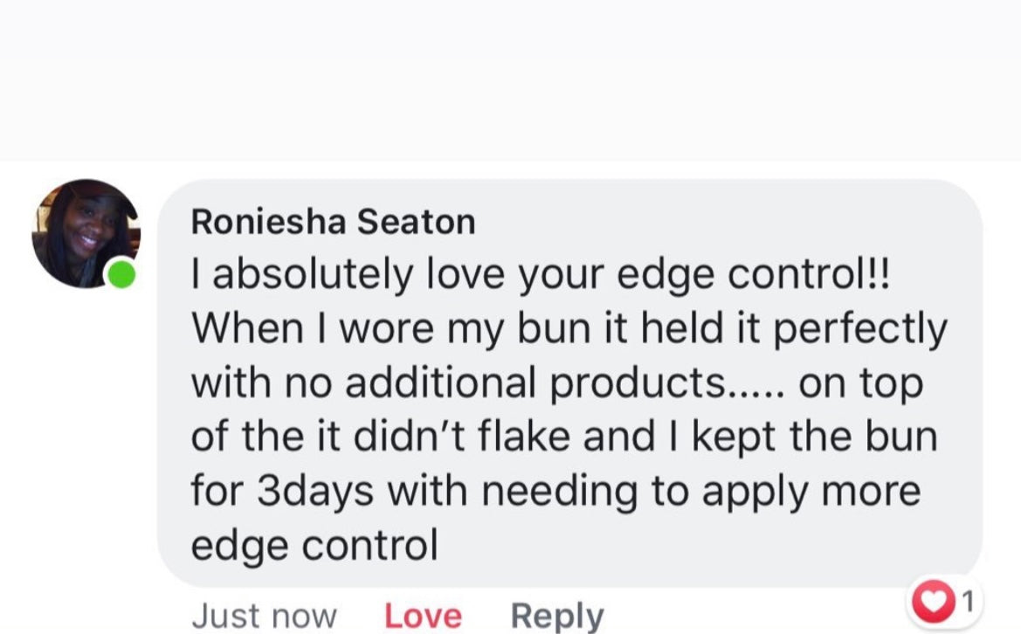Click the line starting "When I wore my bun"

[568, 329]
